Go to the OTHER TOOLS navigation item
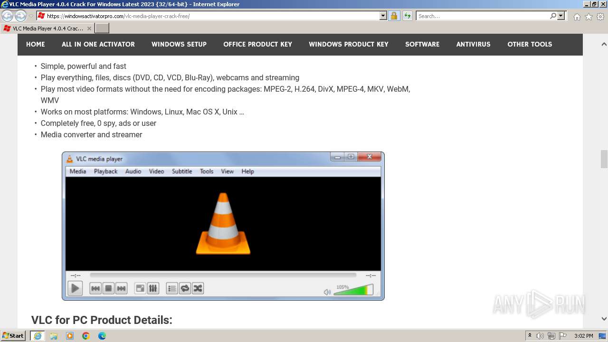The image size is (608, 342). [530, 44]
